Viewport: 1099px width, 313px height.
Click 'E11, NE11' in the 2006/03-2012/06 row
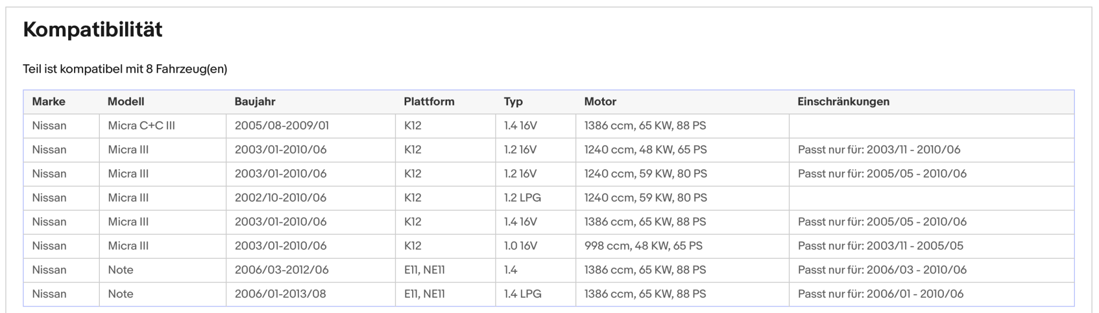tap(424, 270)
